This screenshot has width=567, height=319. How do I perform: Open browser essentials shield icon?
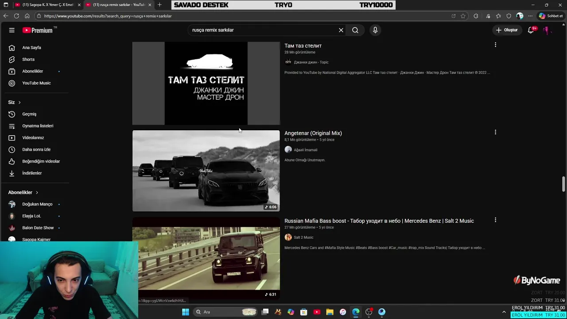(x=509, y=16)
